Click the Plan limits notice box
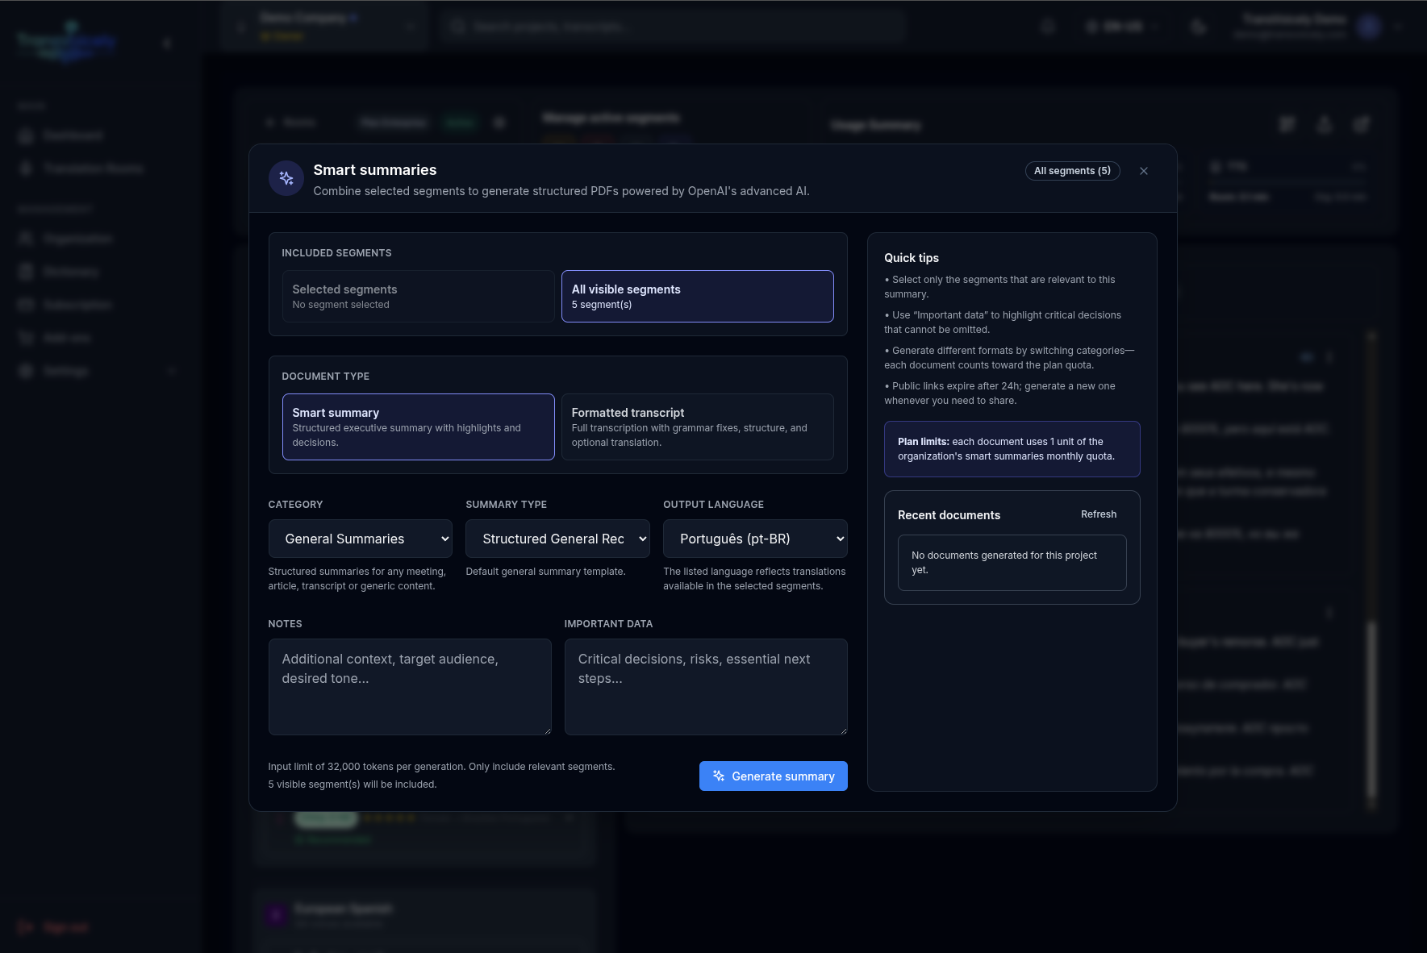 click(1012, 449)
